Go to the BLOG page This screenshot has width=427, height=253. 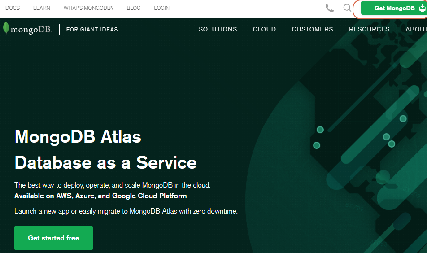(134, 8)
